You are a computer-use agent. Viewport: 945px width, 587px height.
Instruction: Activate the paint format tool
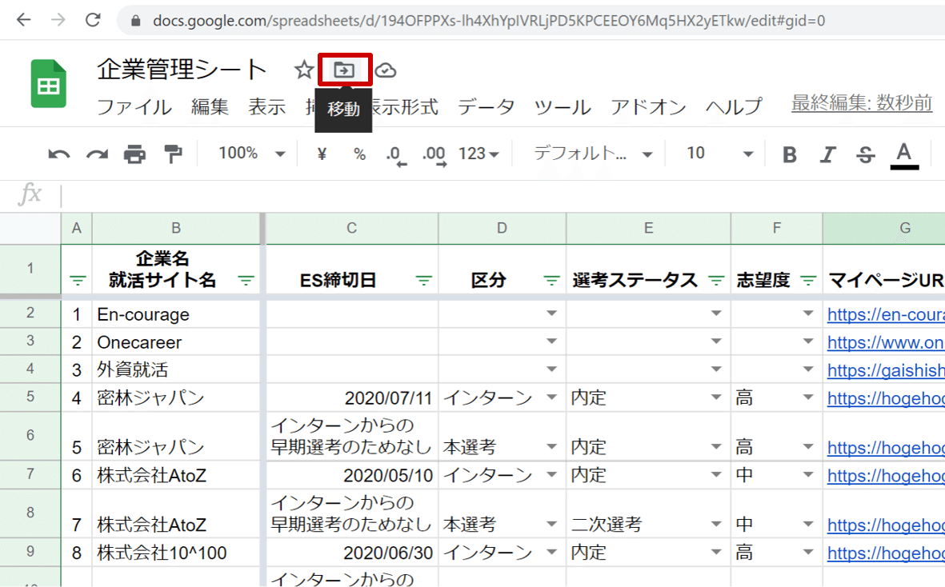pyautogui.click(x=174, y=154)
